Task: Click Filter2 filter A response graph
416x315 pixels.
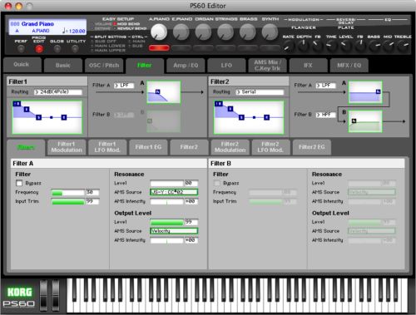Action: coord(365,92)
